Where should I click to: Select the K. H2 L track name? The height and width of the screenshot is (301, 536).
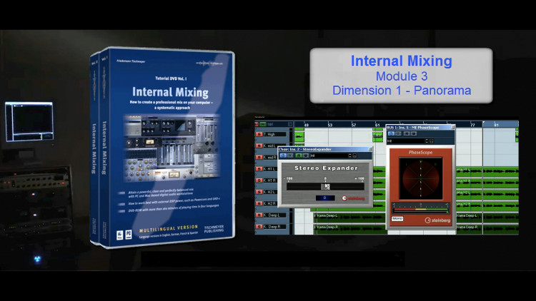(269, 192)
